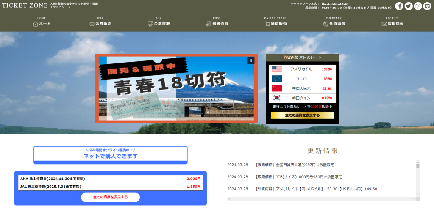Open the JCB(ナイス)1000円券 news entry
Screen dimensions: 434x209
coord(298,177)
